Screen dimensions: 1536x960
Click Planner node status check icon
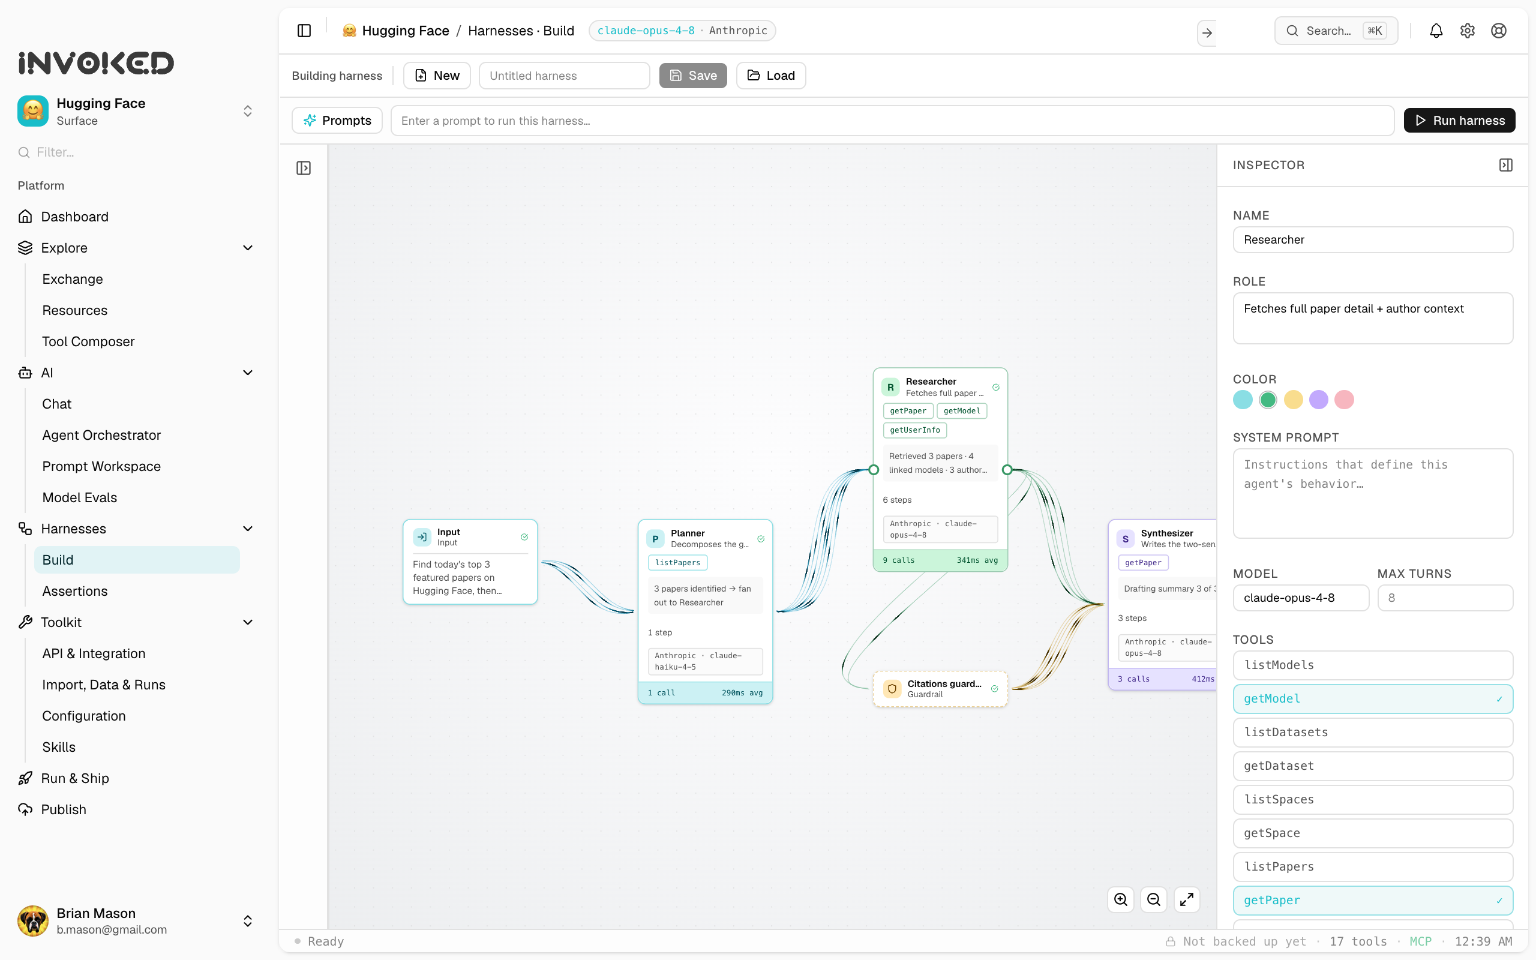point(760,538)
